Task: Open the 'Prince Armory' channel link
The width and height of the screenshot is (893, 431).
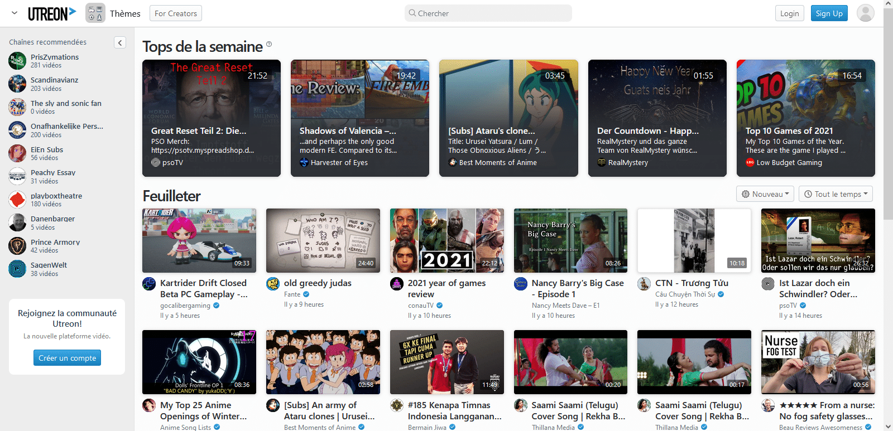Action: pyautogui.click(x=55, y=243)
